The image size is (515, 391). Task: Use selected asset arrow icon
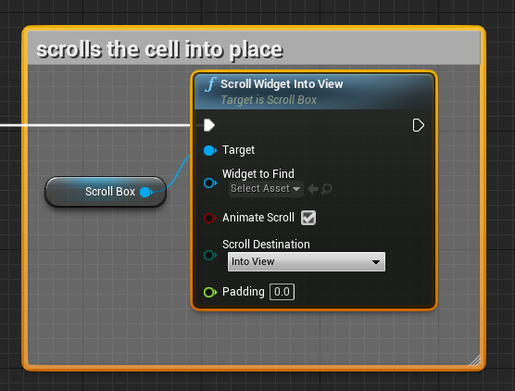(x=313, y=189)
